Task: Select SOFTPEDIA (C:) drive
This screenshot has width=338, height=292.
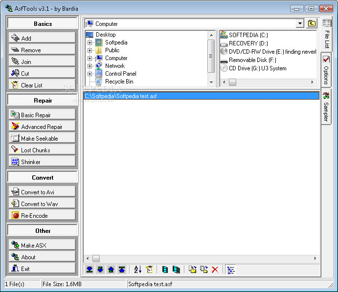Action: pos(248,35)
